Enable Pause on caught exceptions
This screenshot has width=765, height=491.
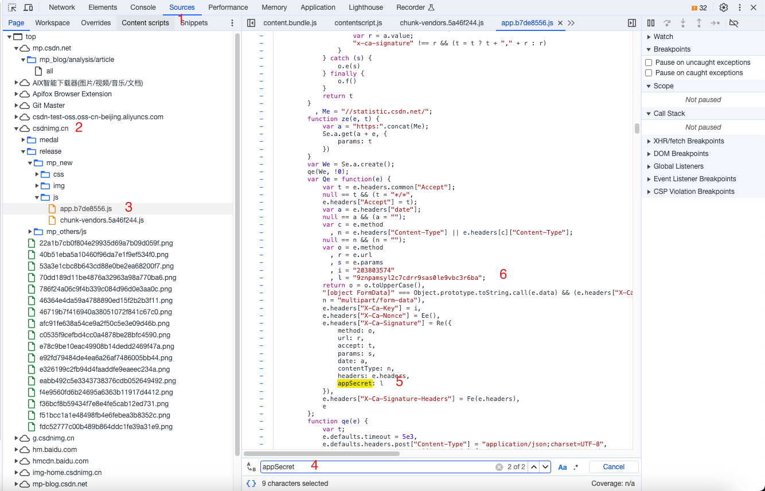click(x=649, y=73)
